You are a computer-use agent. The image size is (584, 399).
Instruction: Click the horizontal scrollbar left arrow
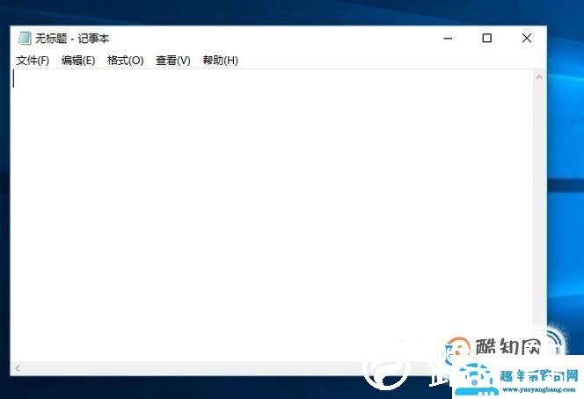[17, 368]
